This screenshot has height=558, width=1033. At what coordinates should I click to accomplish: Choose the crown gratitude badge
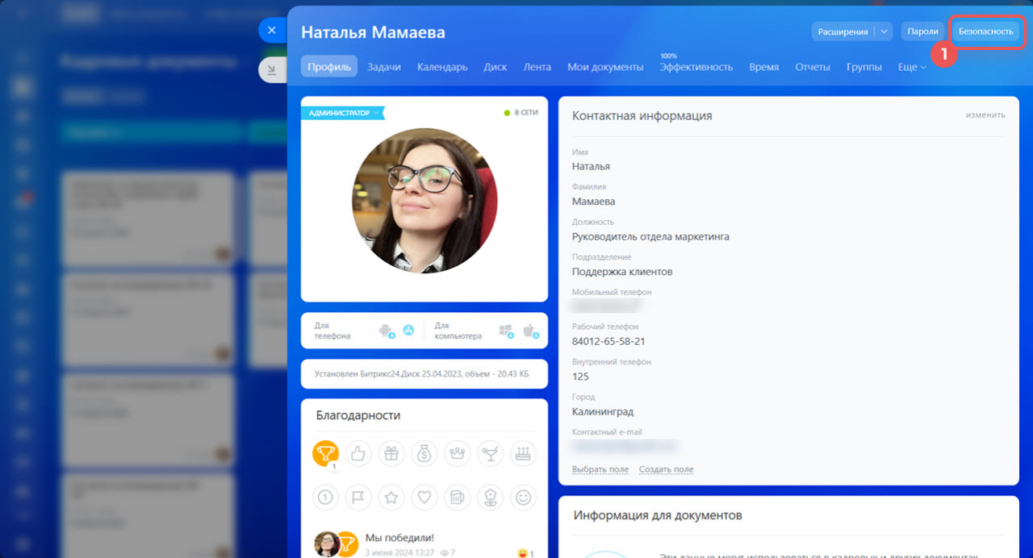pos(458,453)
